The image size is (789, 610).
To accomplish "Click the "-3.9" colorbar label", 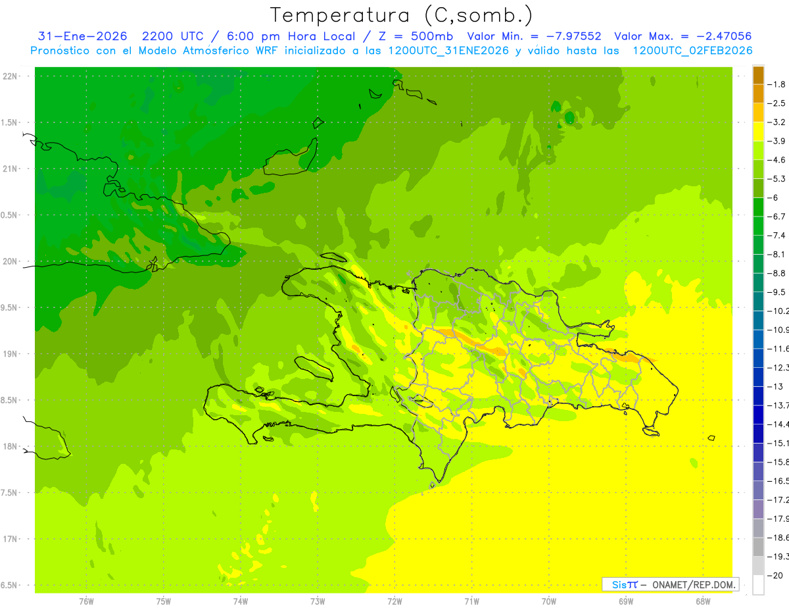I will pos(777,141).
